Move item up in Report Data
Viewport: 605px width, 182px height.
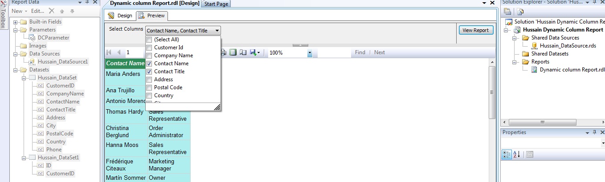(x=62, y=11)
